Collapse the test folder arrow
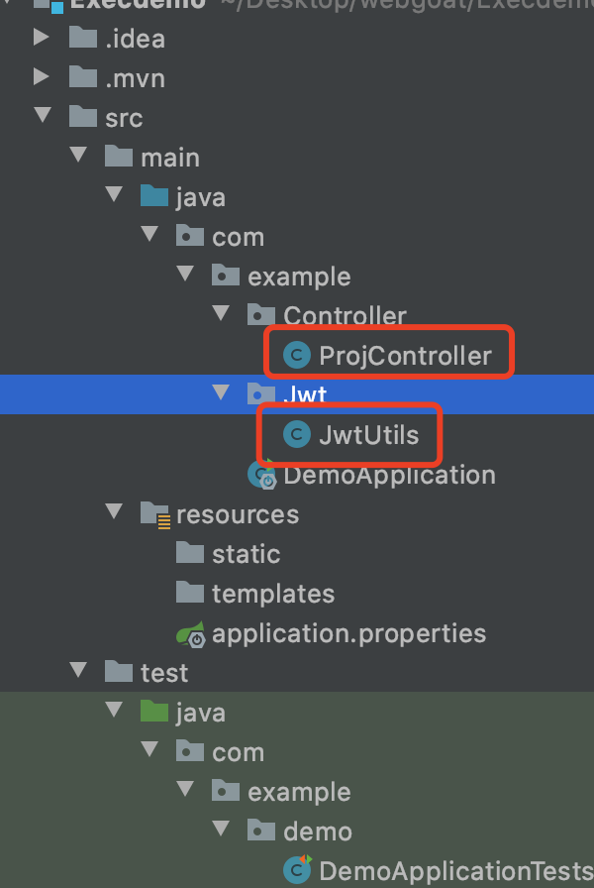Image resolution: width=594 pixels, height=888 pixels. (x=77, y=673)
